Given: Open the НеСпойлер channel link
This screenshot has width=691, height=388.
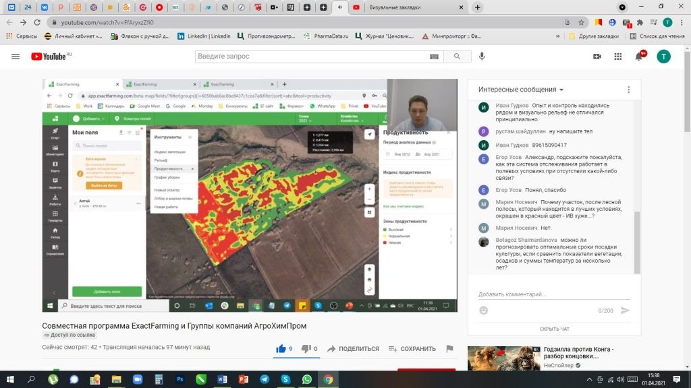Looking at the screenshot, I should pos(558,365).
